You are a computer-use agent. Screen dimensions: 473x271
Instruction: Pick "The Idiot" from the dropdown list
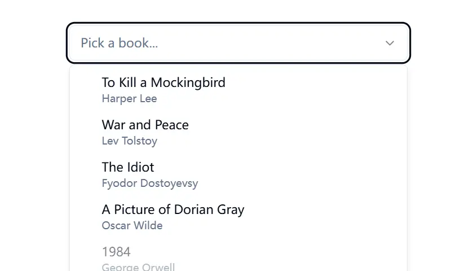128,167
